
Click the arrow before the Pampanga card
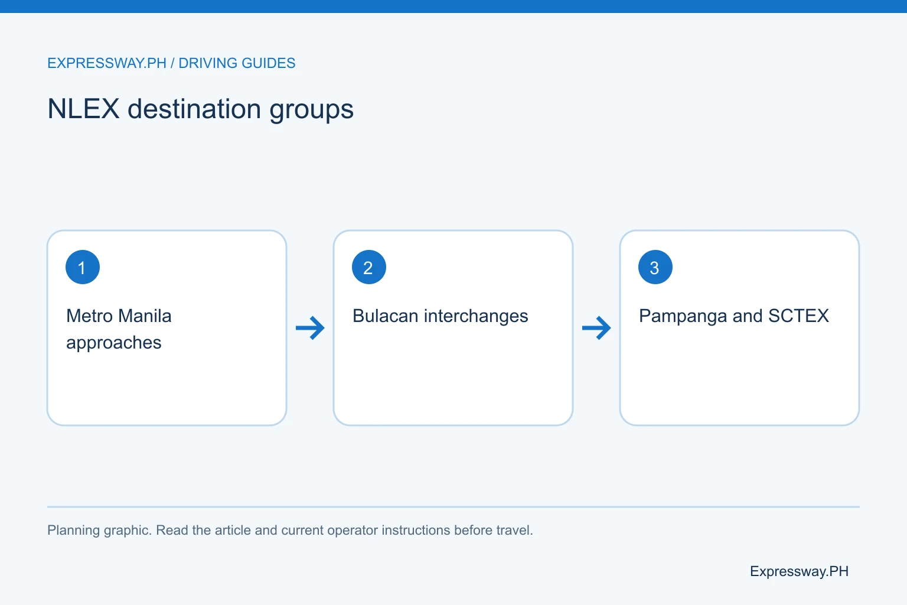pyautogui.click(x=596, y=328)
